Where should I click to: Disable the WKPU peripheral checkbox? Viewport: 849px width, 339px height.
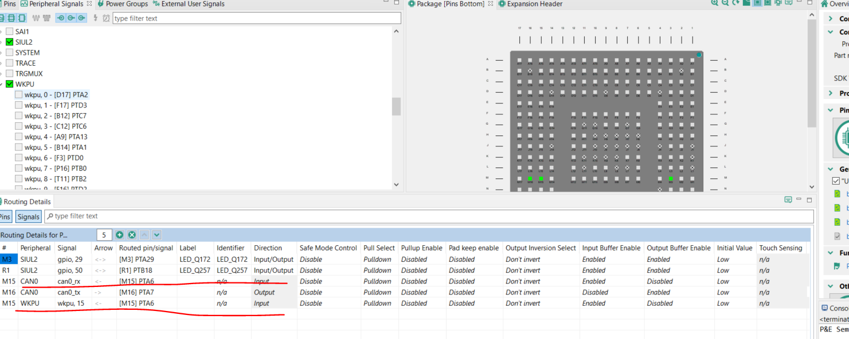[x=9, y=83]
